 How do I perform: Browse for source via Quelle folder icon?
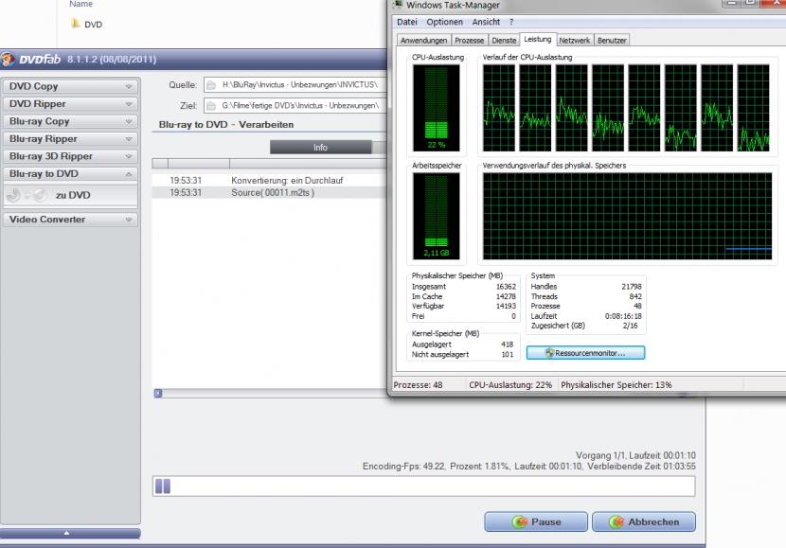pyautogui.click(x=211, y=85)
